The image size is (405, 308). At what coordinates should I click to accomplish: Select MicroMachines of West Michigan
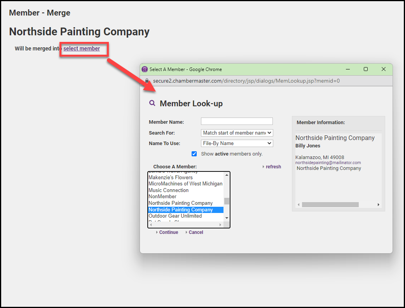[186, 184]
